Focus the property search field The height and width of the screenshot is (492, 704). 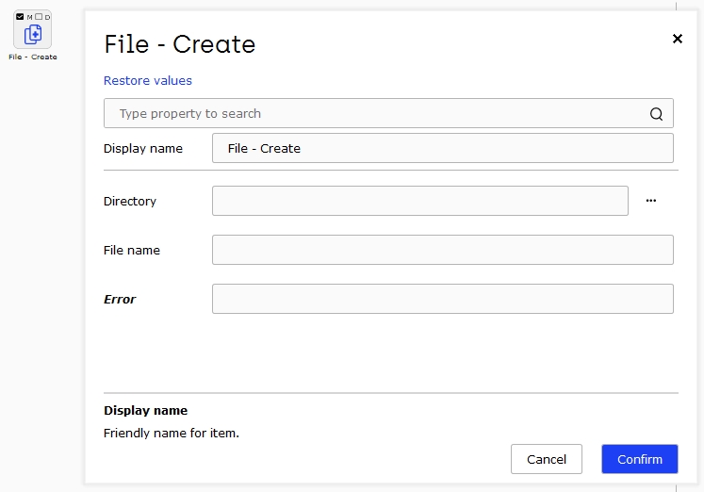pyautogui.click(x=388, y=113)
